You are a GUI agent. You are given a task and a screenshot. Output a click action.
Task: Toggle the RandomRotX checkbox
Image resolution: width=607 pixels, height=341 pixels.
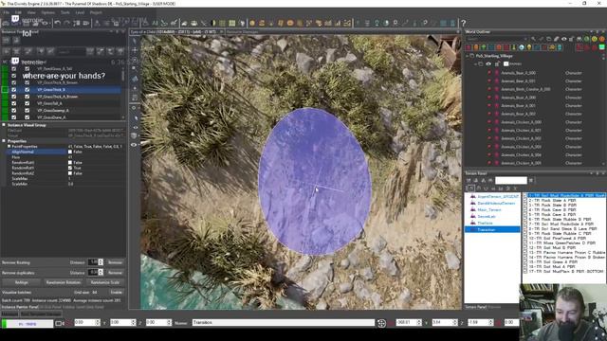[70, 163]
